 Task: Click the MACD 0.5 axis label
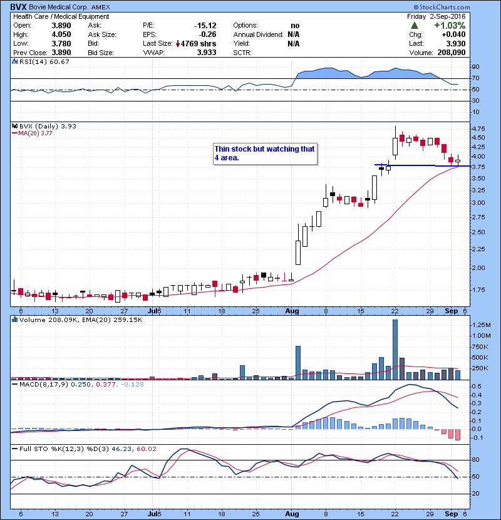(477, 387)
